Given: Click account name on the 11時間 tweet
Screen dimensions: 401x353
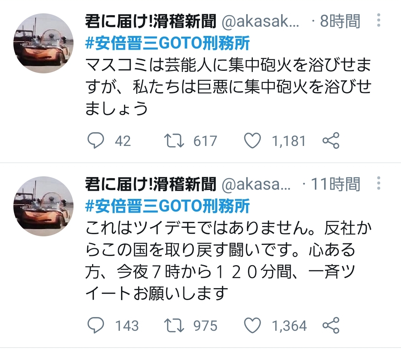Looking at the screenshot, I should (x=151, y=184).
